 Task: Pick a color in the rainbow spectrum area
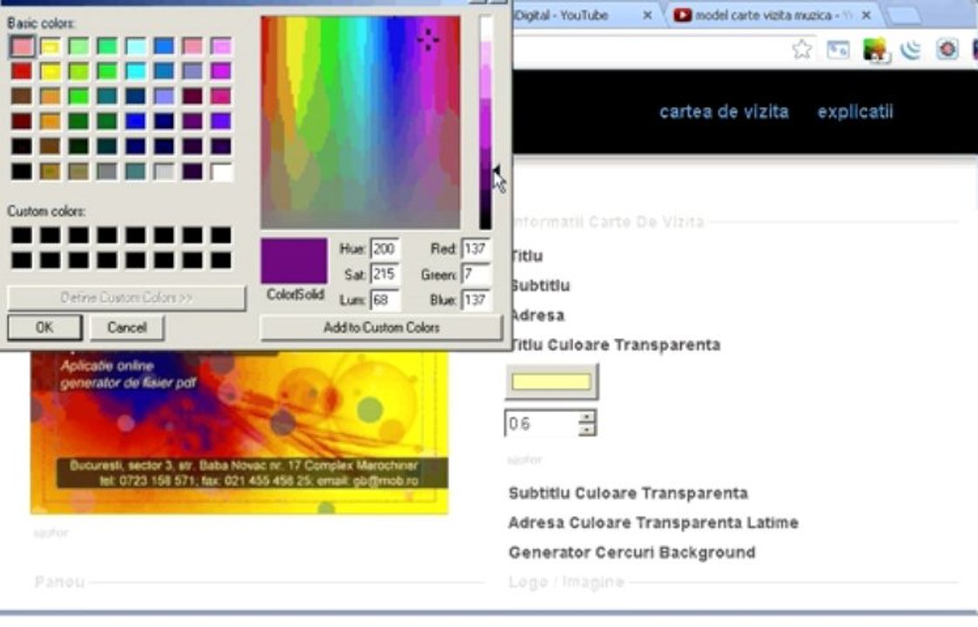click(361, 122)
